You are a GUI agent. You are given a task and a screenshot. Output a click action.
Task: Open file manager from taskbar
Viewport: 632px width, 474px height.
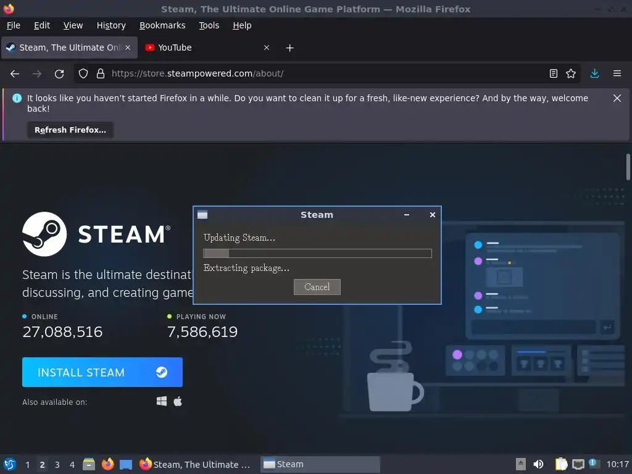click(x=89, y=464)
